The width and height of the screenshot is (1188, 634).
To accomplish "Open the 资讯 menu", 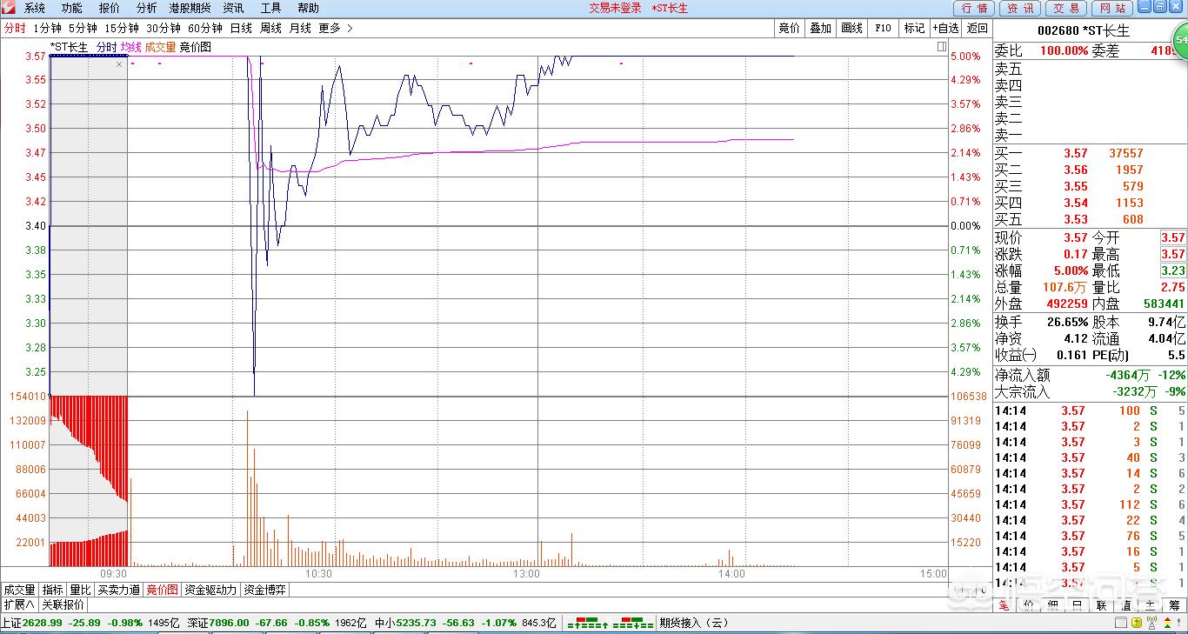I will pyautogui.click(x=234, y=8).
